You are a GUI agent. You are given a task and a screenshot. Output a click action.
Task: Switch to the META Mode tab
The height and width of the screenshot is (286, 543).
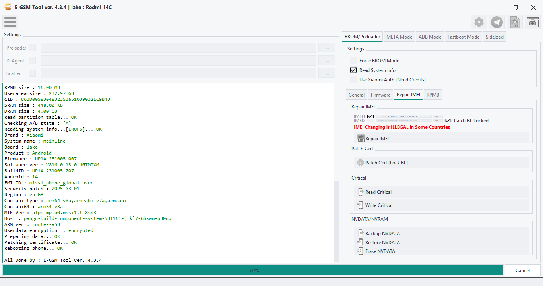pyautogui.click(x=399, y=37)
